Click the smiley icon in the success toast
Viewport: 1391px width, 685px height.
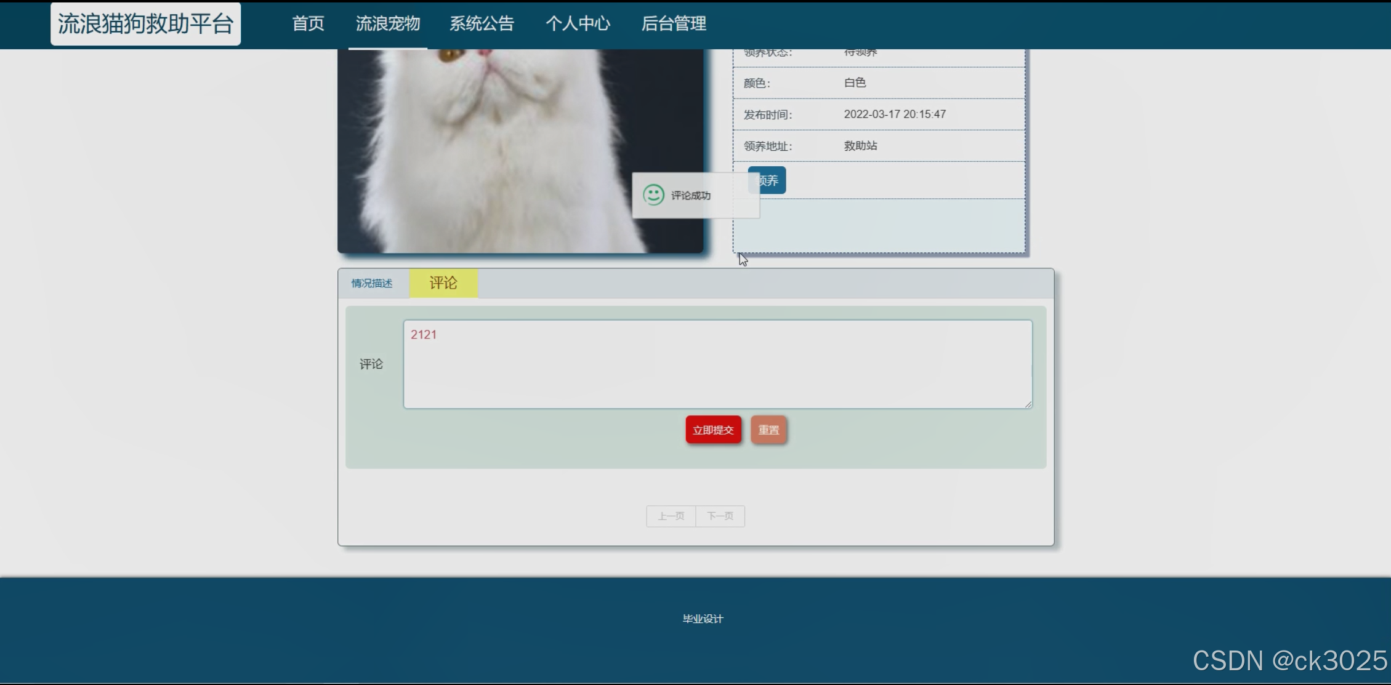click(653, 195)
